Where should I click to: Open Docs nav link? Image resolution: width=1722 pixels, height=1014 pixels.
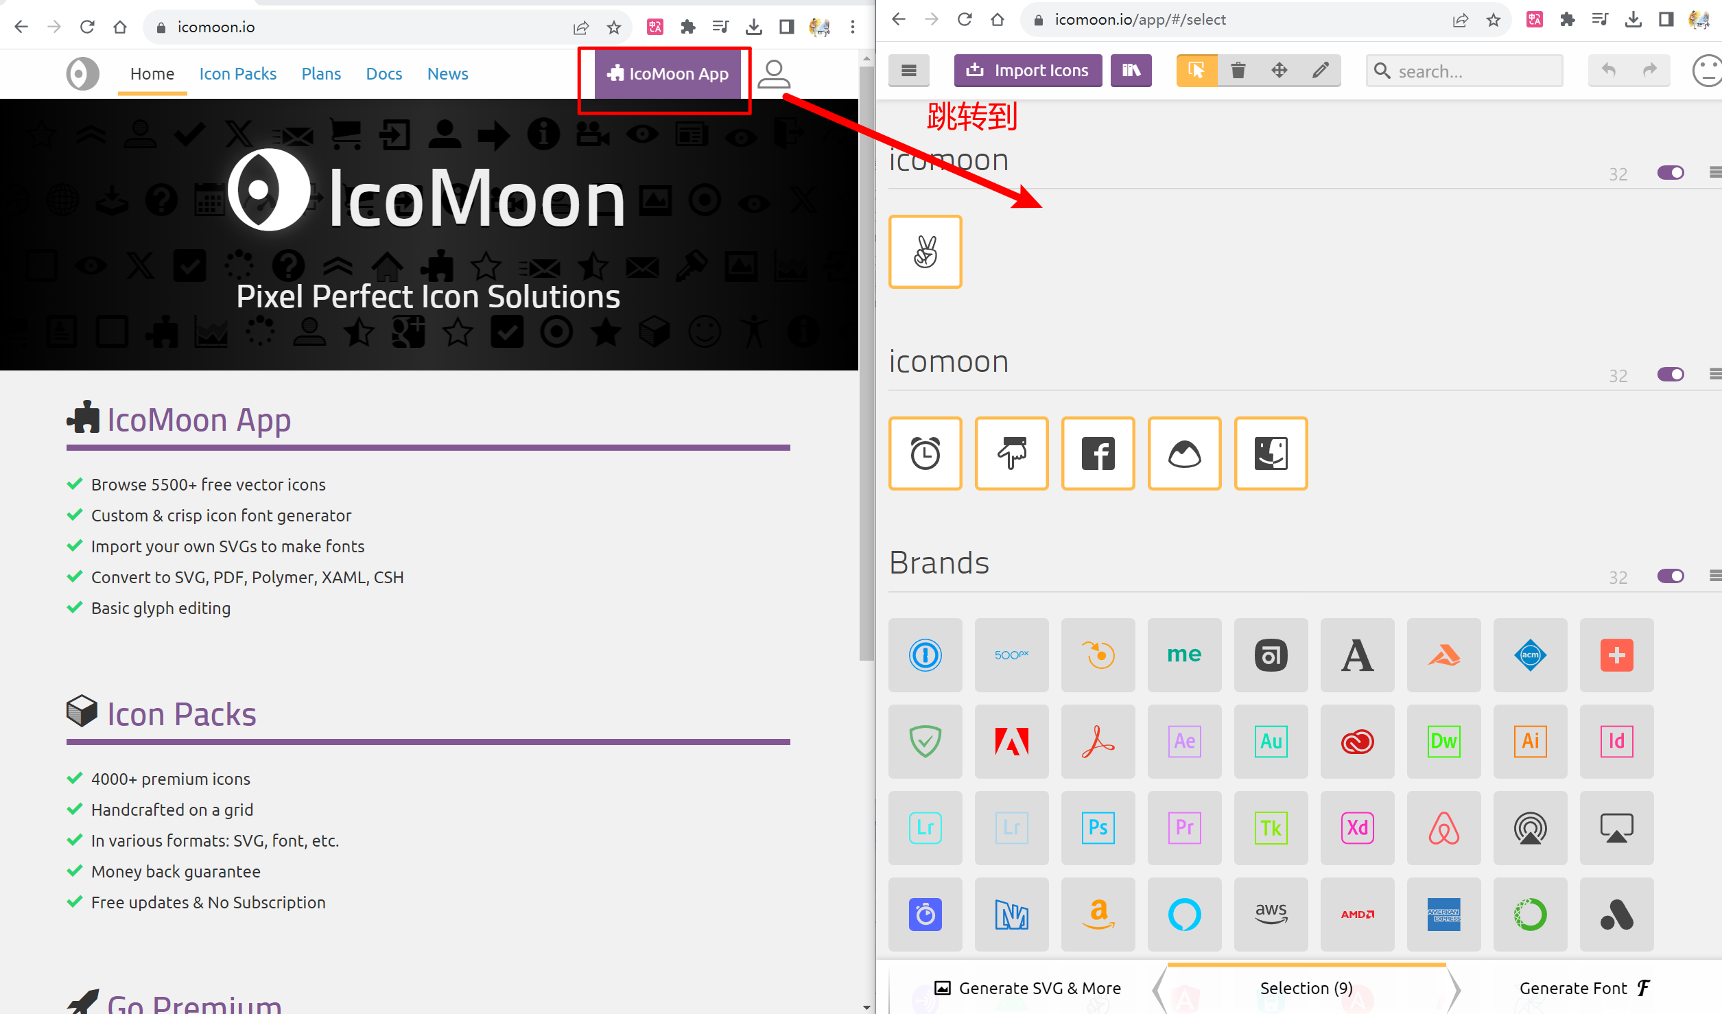(384, 74)
